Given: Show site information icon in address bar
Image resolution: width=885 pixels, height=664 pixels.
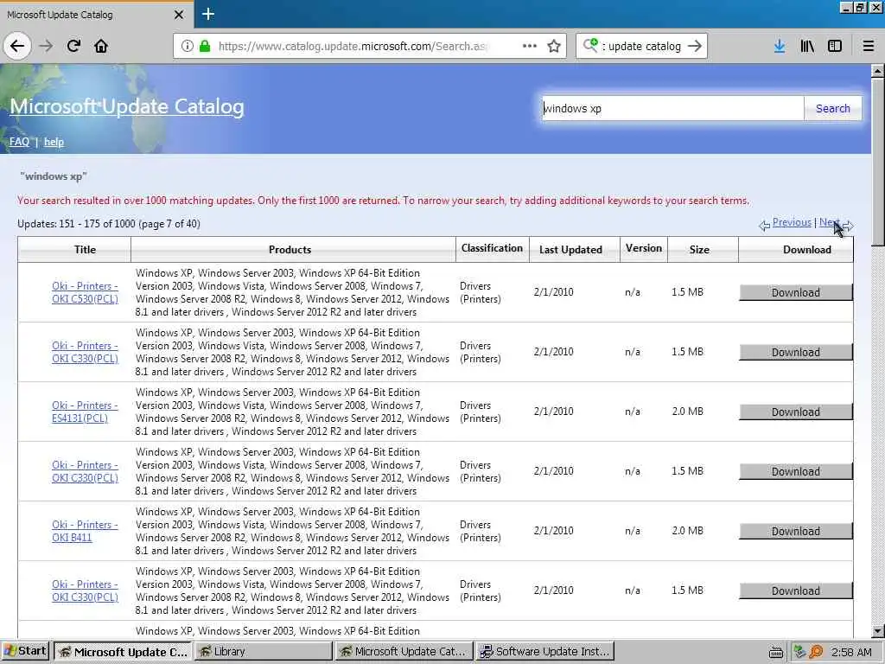Looking at the screenshot, I should point(187,47).
